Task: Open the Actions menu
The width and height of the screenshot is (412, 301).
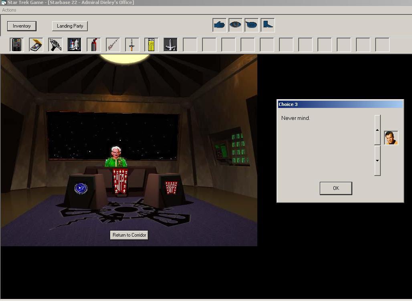Action: click(9, 10)
